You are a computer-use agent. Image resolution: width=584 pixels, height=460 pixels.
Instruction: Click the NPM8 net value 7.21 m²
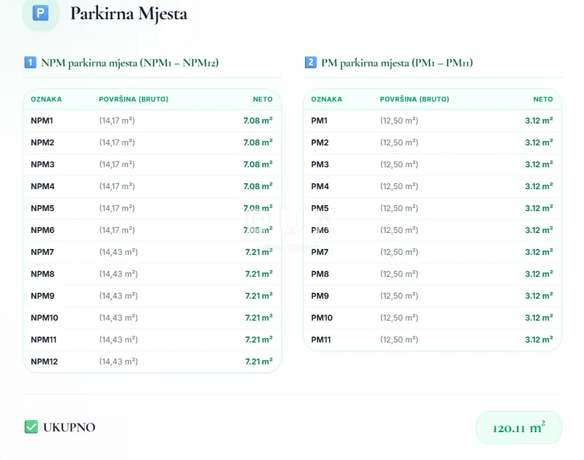tap(259, 274)
